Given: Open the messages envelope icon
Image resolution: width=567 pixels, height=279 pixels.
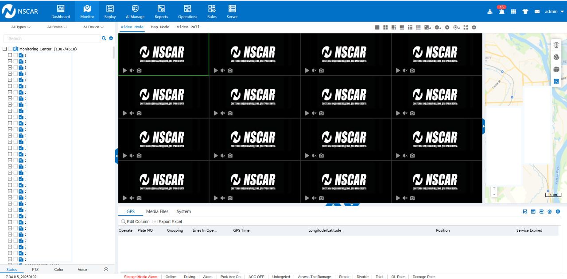Looking at the screenshot, I should coord(537,11).
